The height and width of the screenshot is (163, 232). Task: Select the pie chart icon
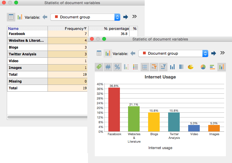coord(203,67)
